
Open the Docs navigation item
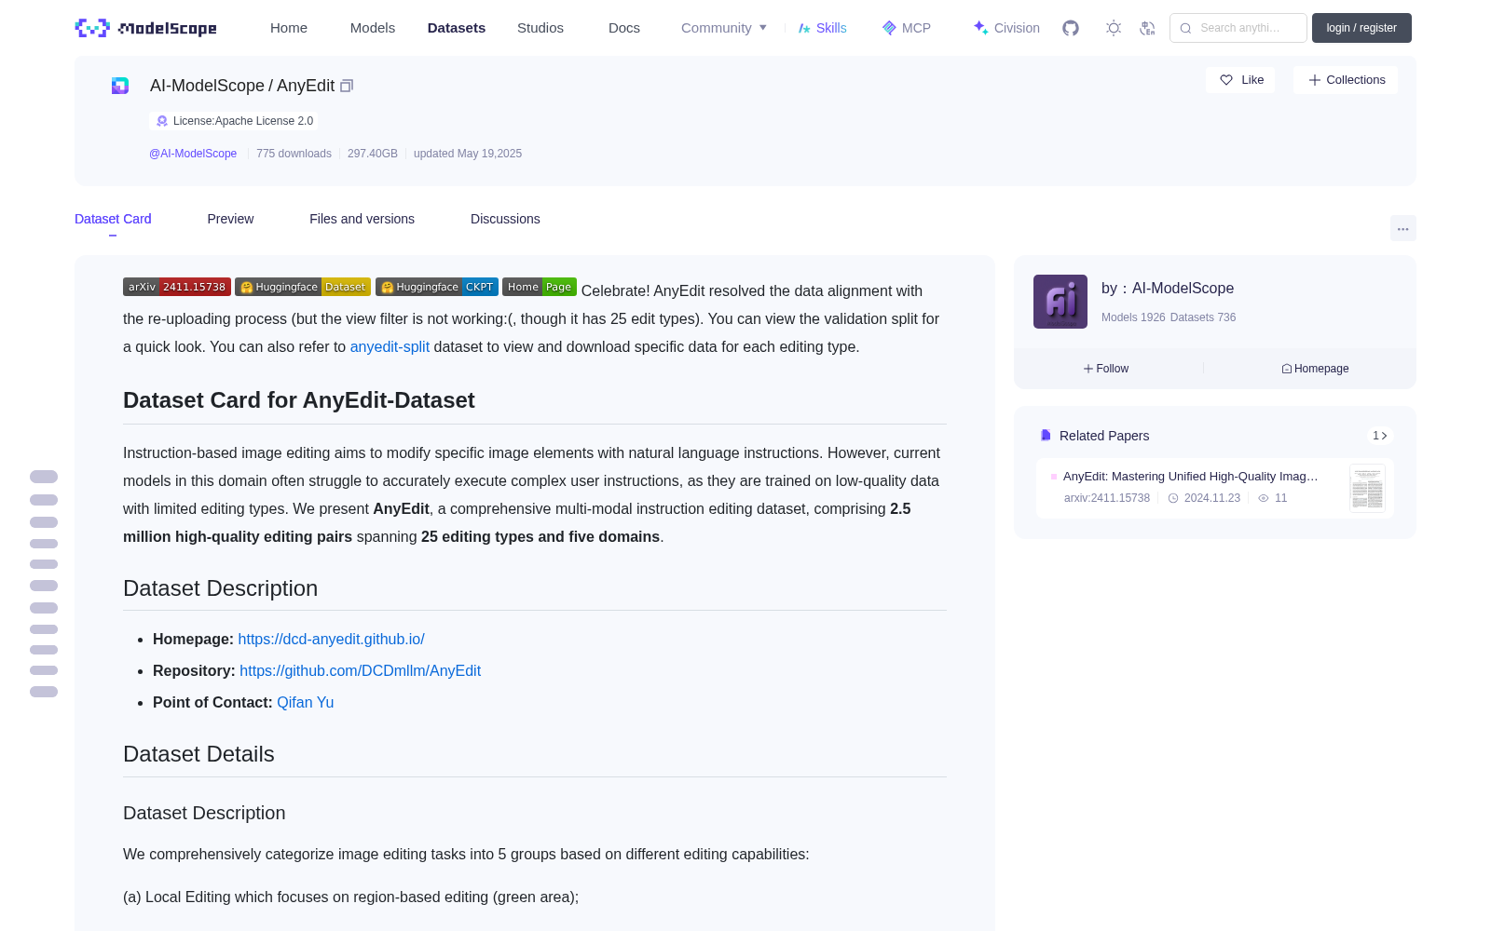[624, 28]
